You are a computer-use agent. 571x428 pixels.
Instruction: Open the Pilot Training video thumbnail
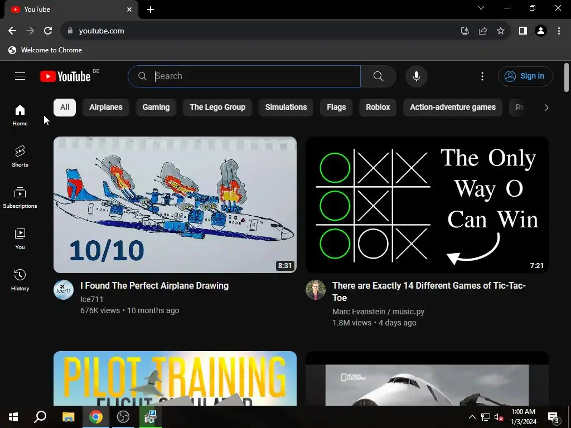tap(175, 378)
